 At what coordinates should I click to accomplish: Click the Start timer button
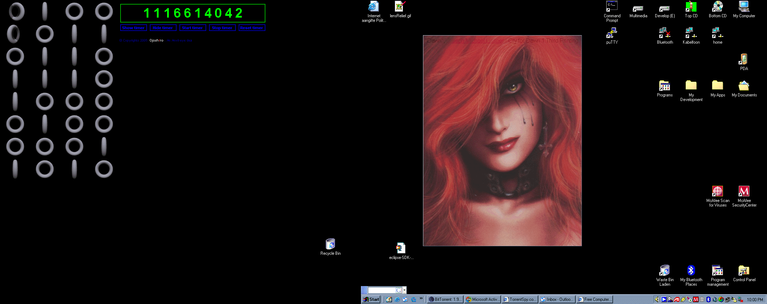click(x=192, y=28)
